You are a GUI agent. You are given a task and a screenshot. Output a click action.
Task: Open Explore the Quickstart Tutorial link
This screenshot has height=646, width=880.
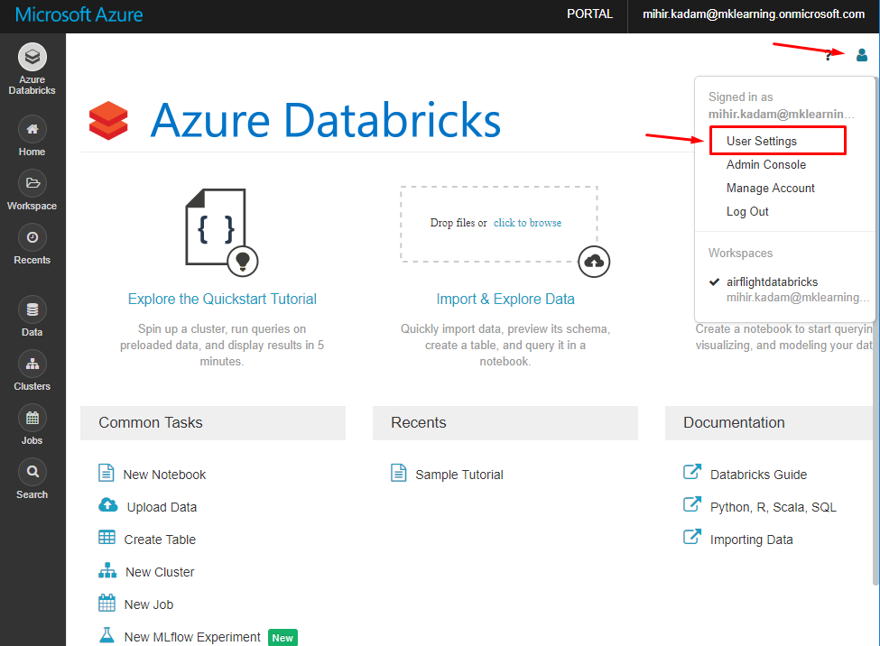[x=222, y=300]
